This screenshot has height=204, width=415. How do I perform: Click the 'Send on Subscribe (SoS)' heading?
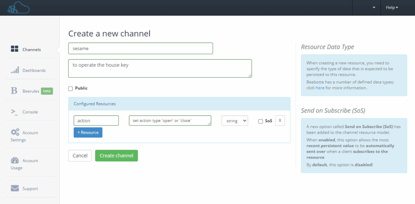(333, 111)
